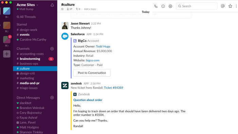Image resolution: width=238 pixels, height=134 pixels.
Task: Select the #culture channel in sidebar
Action: click(35, 69)
